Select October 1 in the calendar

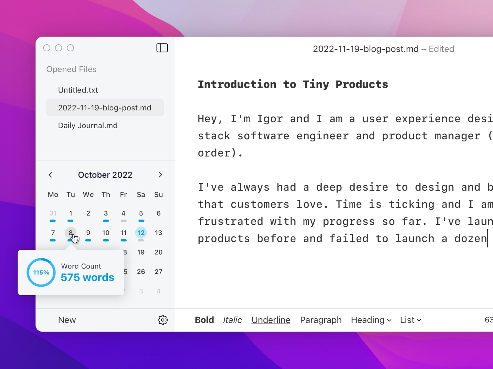(71, 213)
